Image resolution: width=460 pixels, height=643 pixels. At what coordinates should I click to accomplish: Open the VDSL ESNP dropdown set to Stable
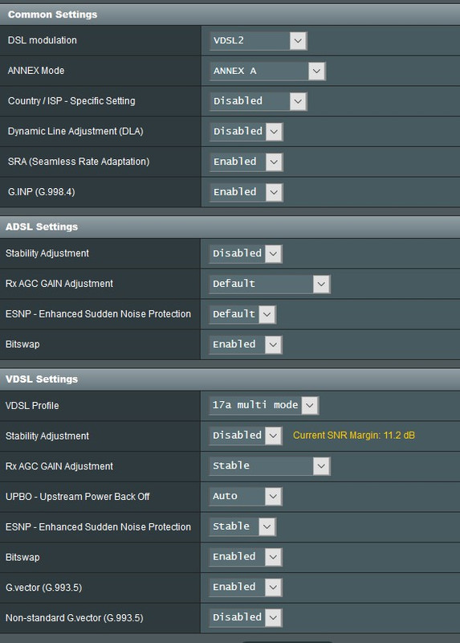242,527
